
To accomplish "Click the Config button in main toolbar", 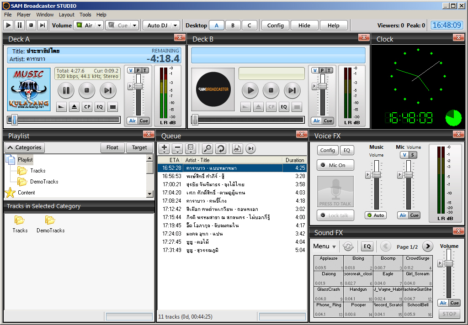I will 275,26.
